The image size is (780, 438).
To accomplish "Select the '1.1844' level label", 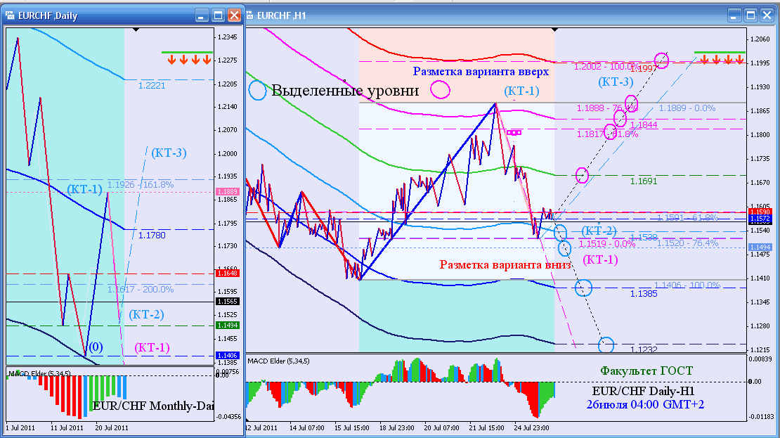I will click(x=644, y=125).
